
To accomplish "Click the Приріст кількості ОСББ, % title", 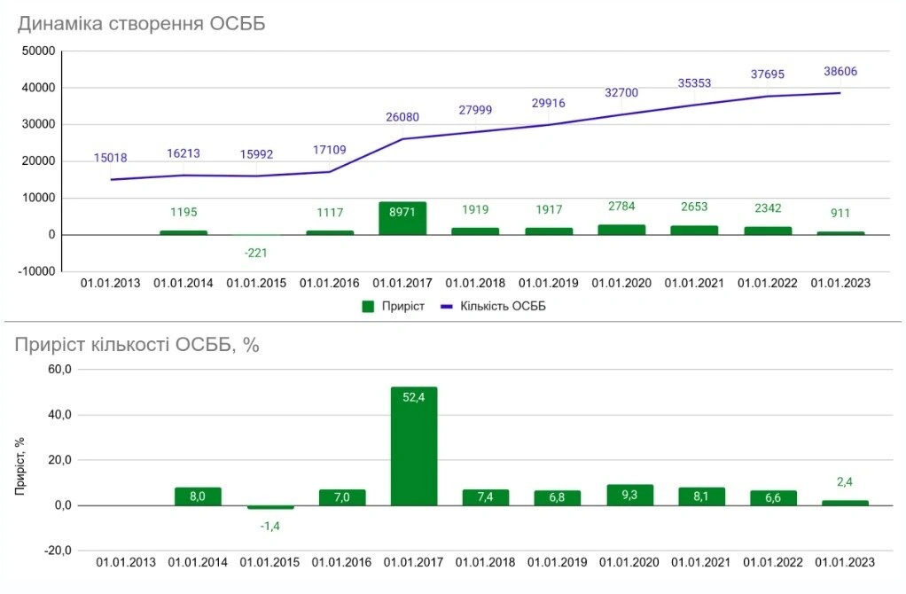I will point(137,345).
